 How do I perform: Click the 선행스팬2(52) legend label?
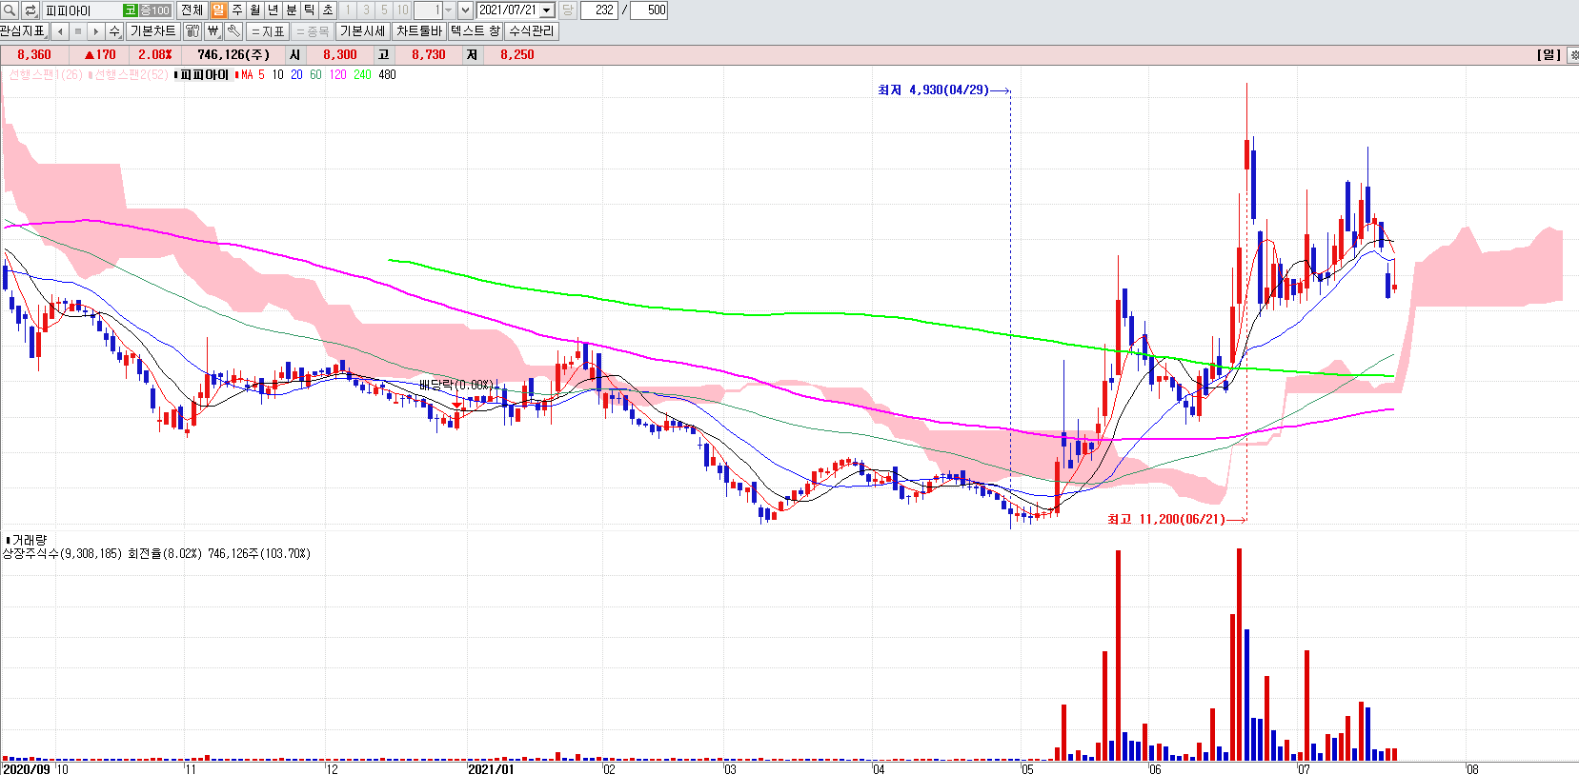tap(131, 74)
